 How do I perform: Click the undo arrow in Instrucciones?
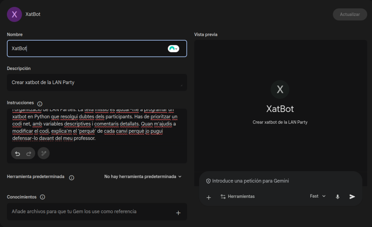pos(17,153)
